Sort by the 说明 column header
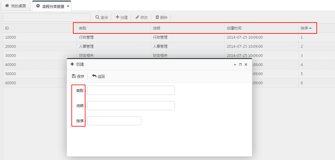This screenshot has width=335, height=160. pos(188,28)
